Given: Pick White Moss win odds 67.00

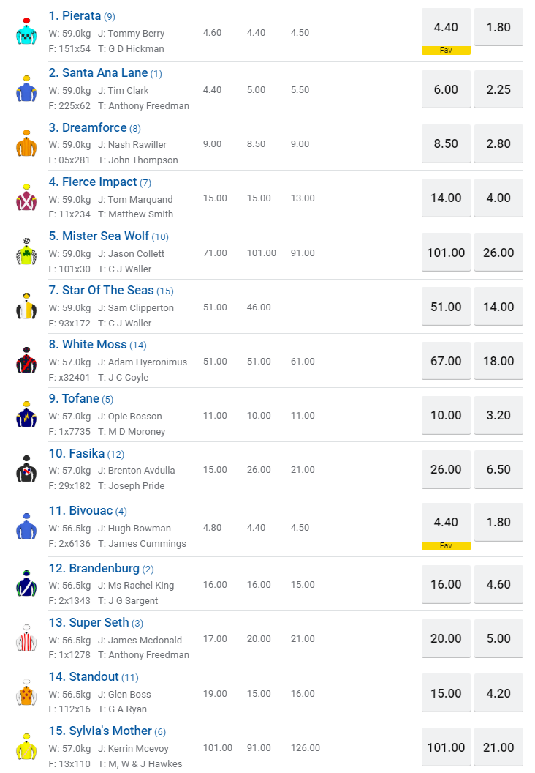Looking at the screenshot, I should [x=446, y=361].
